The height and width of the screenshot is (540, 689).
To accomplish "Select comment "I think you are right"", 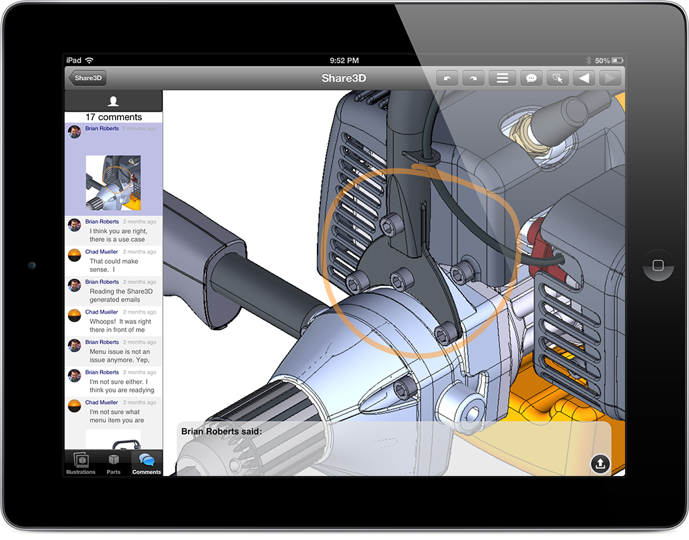I will (116, 235).
